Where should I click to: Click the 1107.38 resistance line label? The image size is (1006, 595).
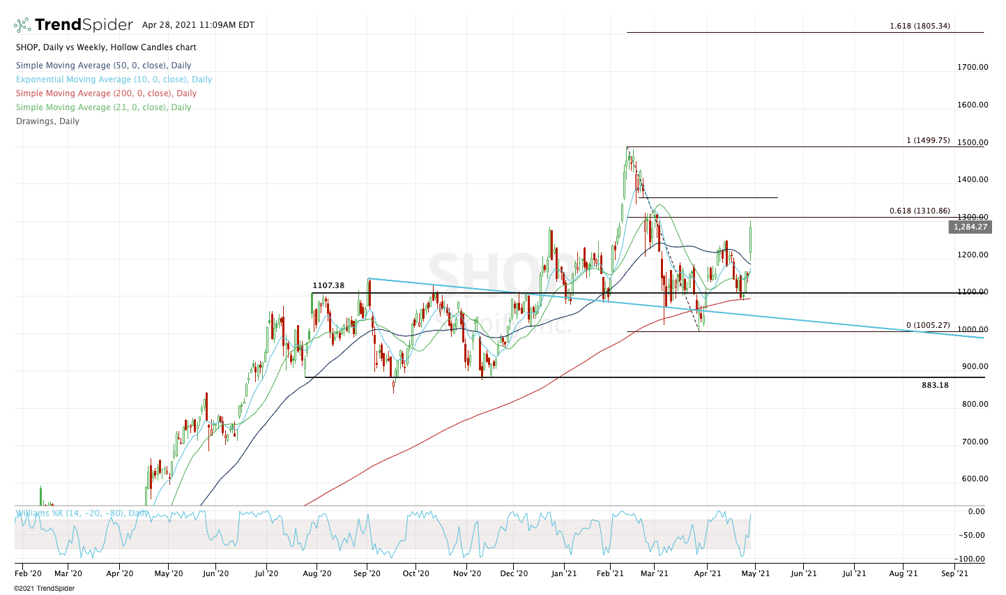click(x=328, y=286)
